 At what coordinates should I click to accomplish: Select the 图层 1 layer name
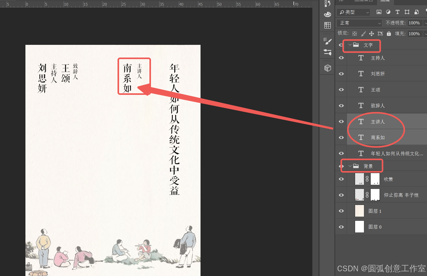point(375,211)
